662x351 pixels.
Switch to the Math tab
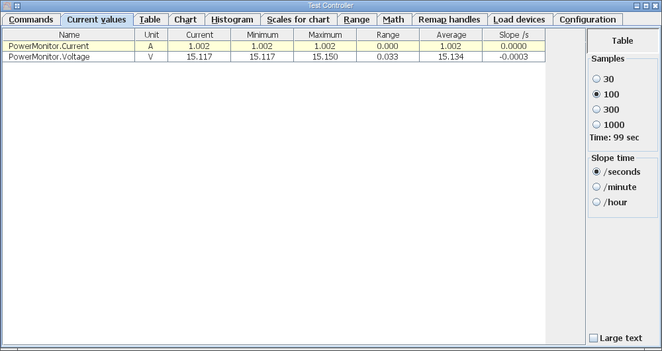(x=393, y=20)
